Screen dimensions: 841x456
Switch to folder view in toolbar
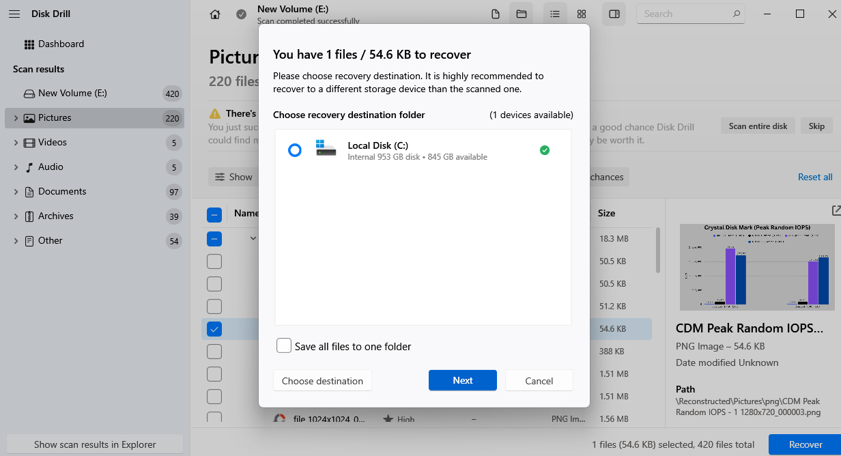tap(521, 13)
